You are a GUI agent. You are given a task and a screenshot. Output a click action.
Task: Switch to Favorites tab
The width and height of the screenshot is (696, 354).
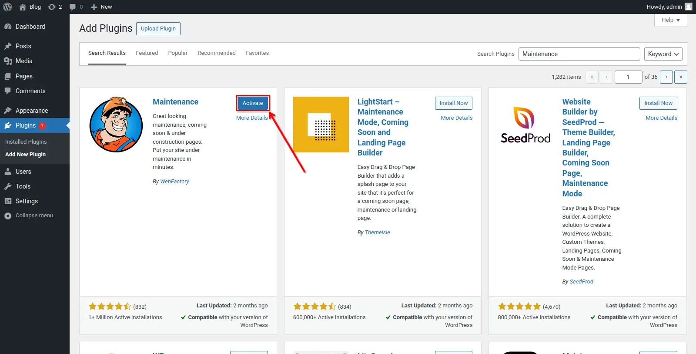pos(257,53)
